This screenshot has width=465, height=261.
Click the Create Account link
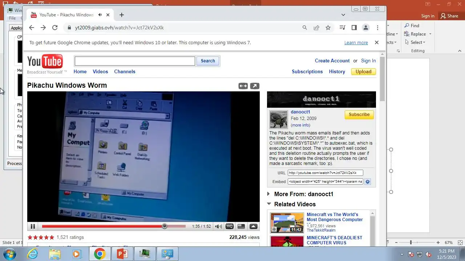332,61
